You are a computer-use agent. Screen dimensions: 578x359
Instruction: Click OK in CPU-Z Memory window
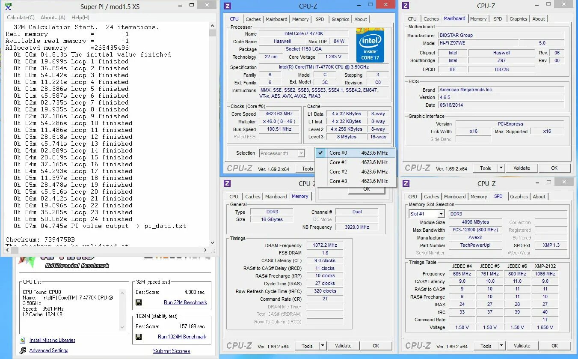tap(376, 346)
